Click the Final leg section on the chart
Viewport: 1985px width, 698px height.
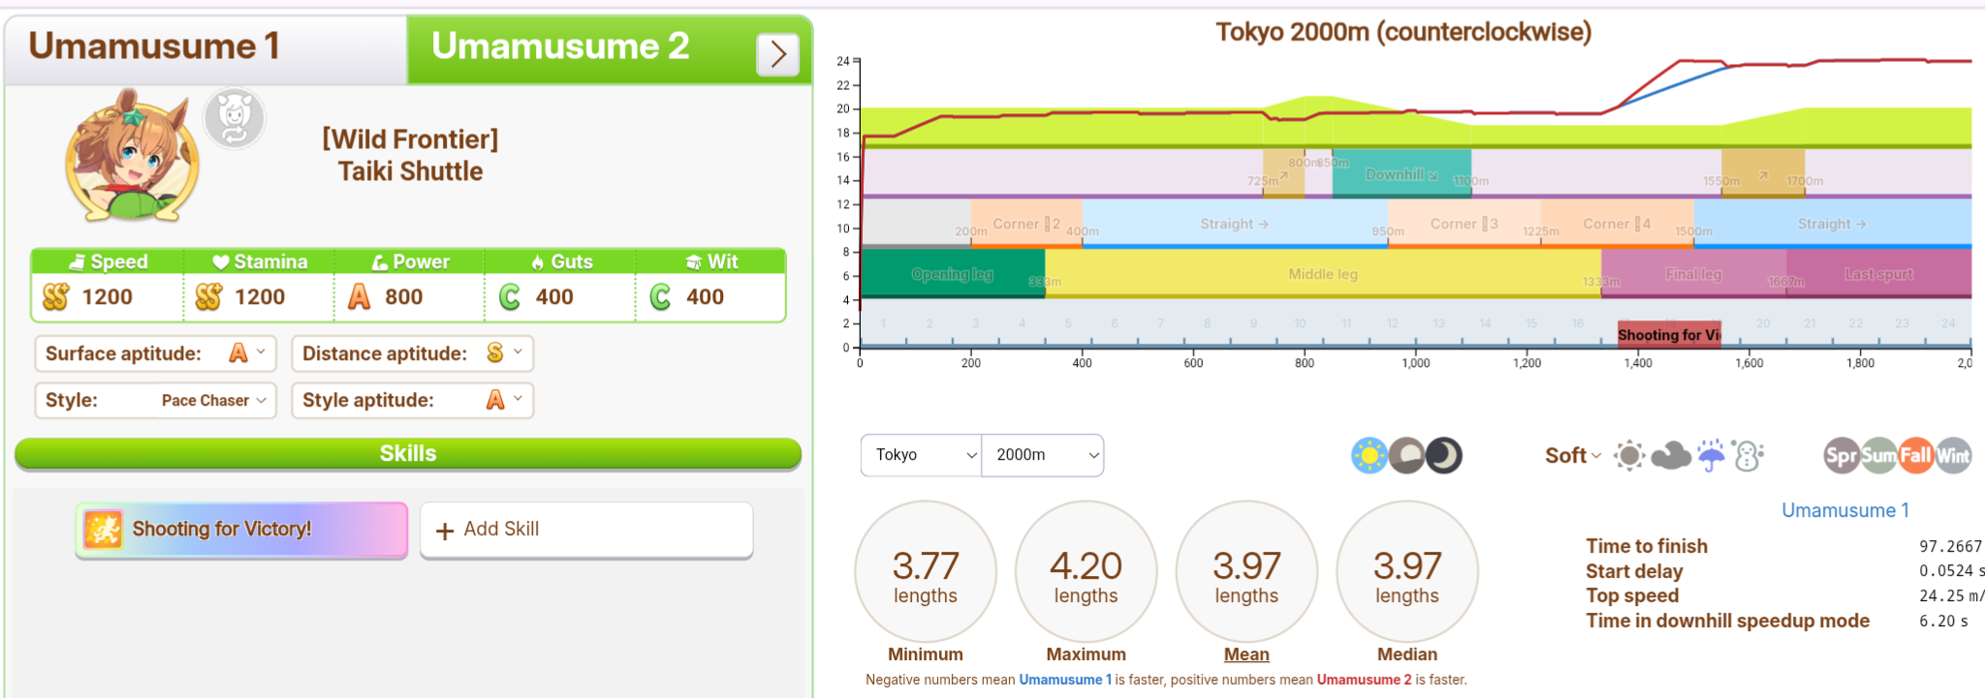tap(1693, 274)
